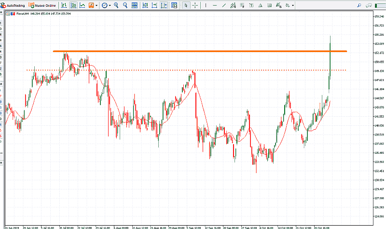The image size is (386, 229).
Task: Switch to line chart view
Action: [83, 5]
